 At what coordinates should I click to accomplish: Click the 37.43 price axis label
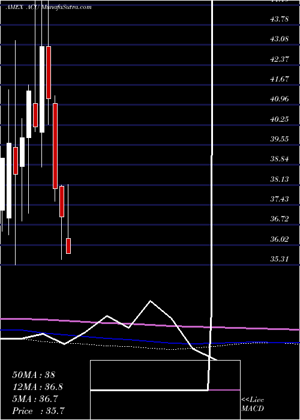point(280,199)
